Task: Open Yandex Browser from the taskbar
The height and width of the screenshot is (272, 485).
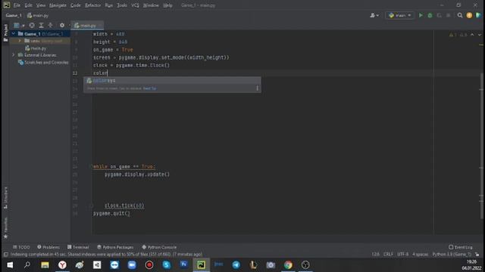Action: tap(62, 265)
